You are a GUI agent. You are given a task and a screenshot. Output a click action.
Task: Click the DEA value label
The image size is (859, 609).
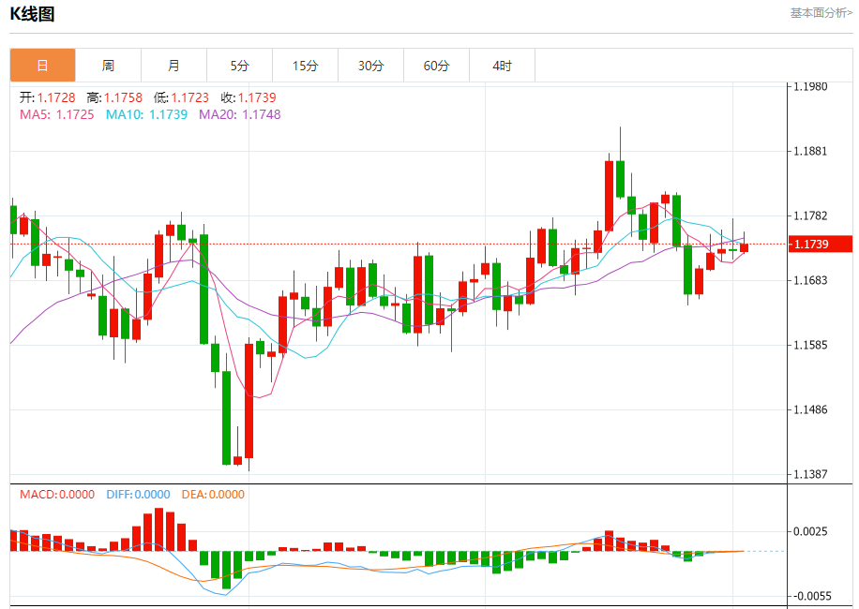(x=212, y=494)
